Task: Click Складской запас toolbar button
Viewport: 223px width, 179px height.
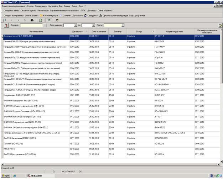Action: click(11, 11)
